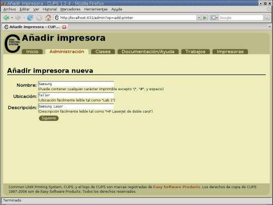Click the Añadir impresora nueva heading
Screen dimensions: 273x205
(50, 71)
